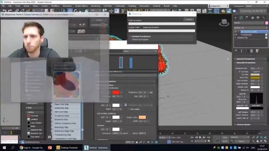Switch to the Hierarchy panel icon
269x151 pixels.
click(x=247, y=18)
